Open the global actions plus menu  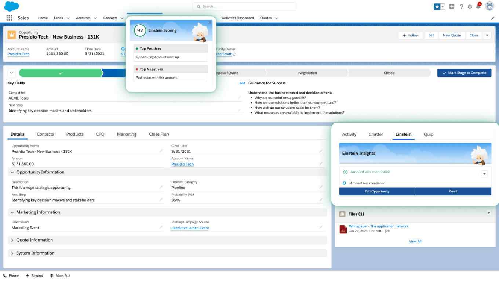pos(452,7)
